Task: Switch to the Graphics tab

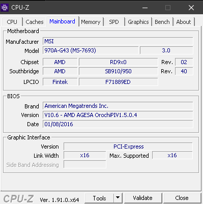Action: [x=138, y=22]
